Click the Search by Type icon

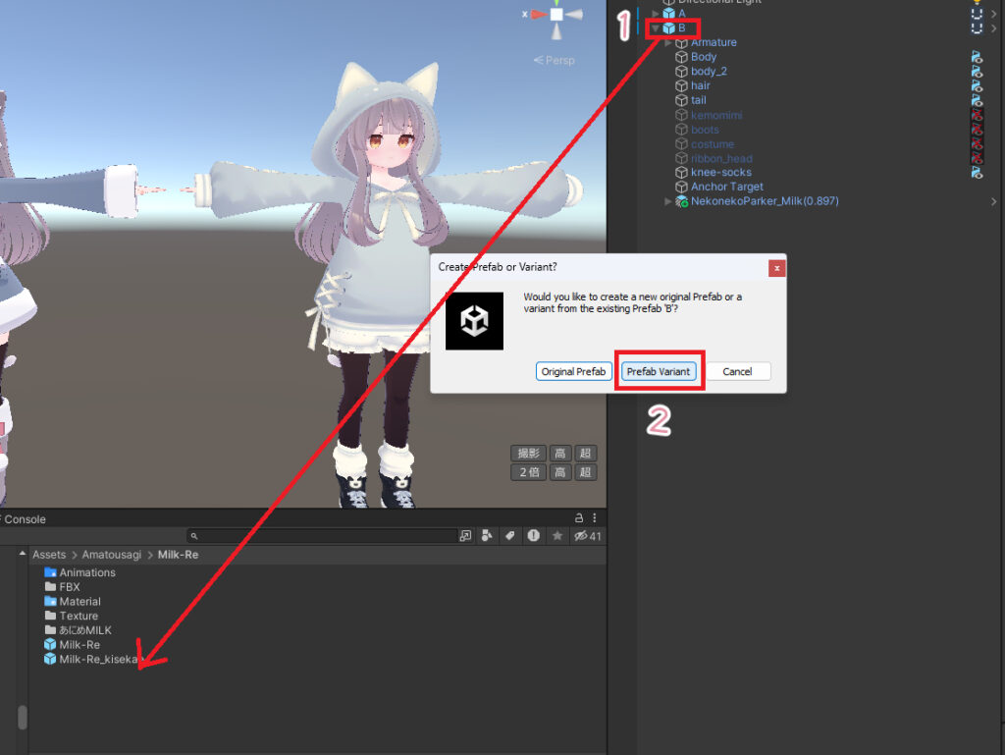[x=487, y=536]
